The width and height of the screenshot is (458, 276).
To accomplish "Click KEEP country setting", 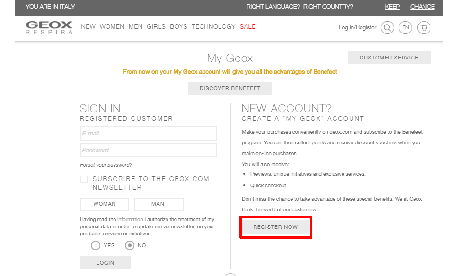I will point(392,7).
